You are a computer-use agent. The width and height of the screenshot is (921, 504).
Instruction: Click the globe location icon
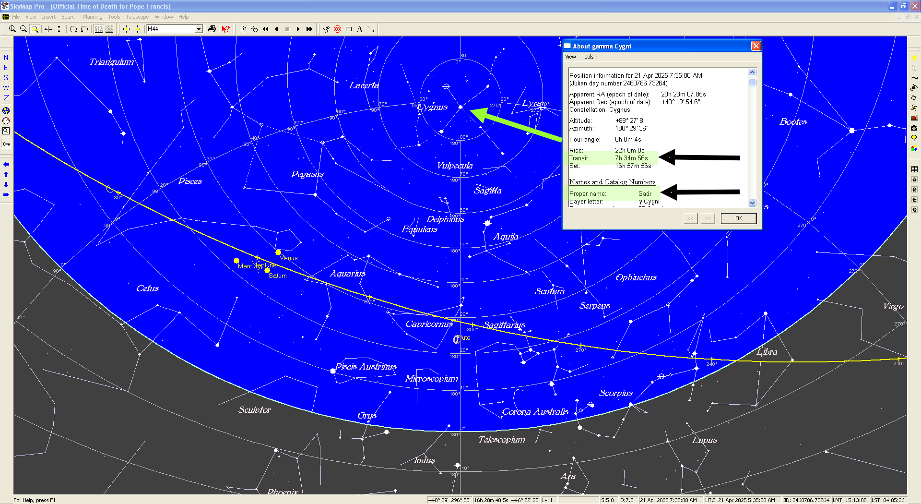[6, 110]
